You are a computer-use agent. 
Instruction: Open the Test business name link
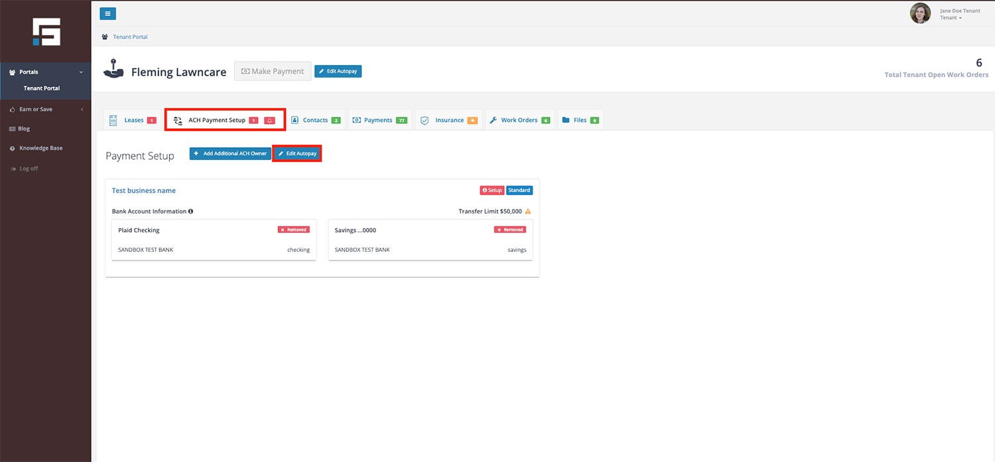144,191
